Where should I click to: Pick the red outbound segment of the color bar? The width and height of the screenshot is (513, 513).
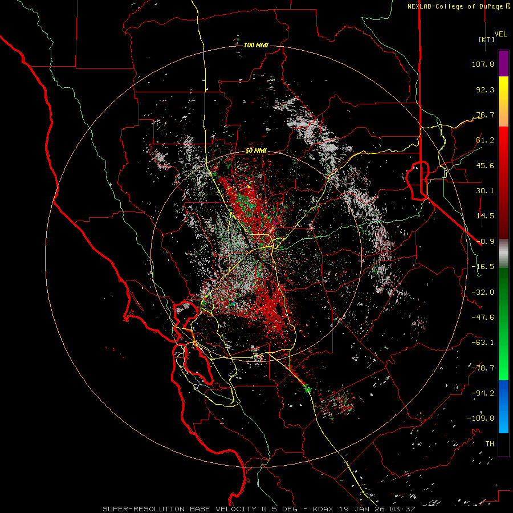tap(503, 183)
